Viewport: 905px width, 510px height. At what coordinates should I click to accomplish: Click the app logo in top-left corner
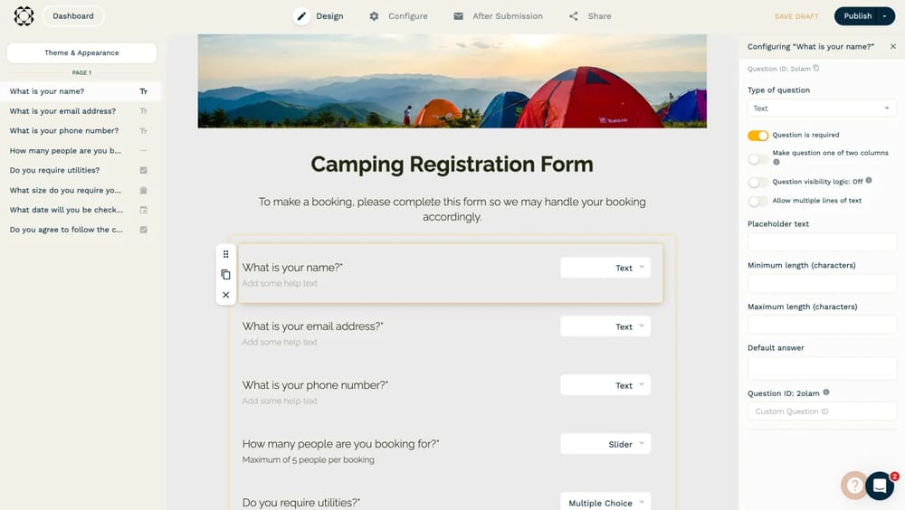[24, 16]
